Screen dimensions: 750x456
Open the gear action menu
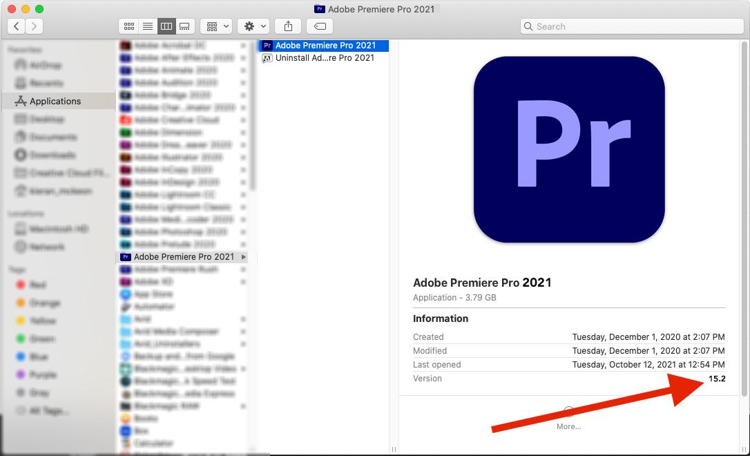(254, 26)
